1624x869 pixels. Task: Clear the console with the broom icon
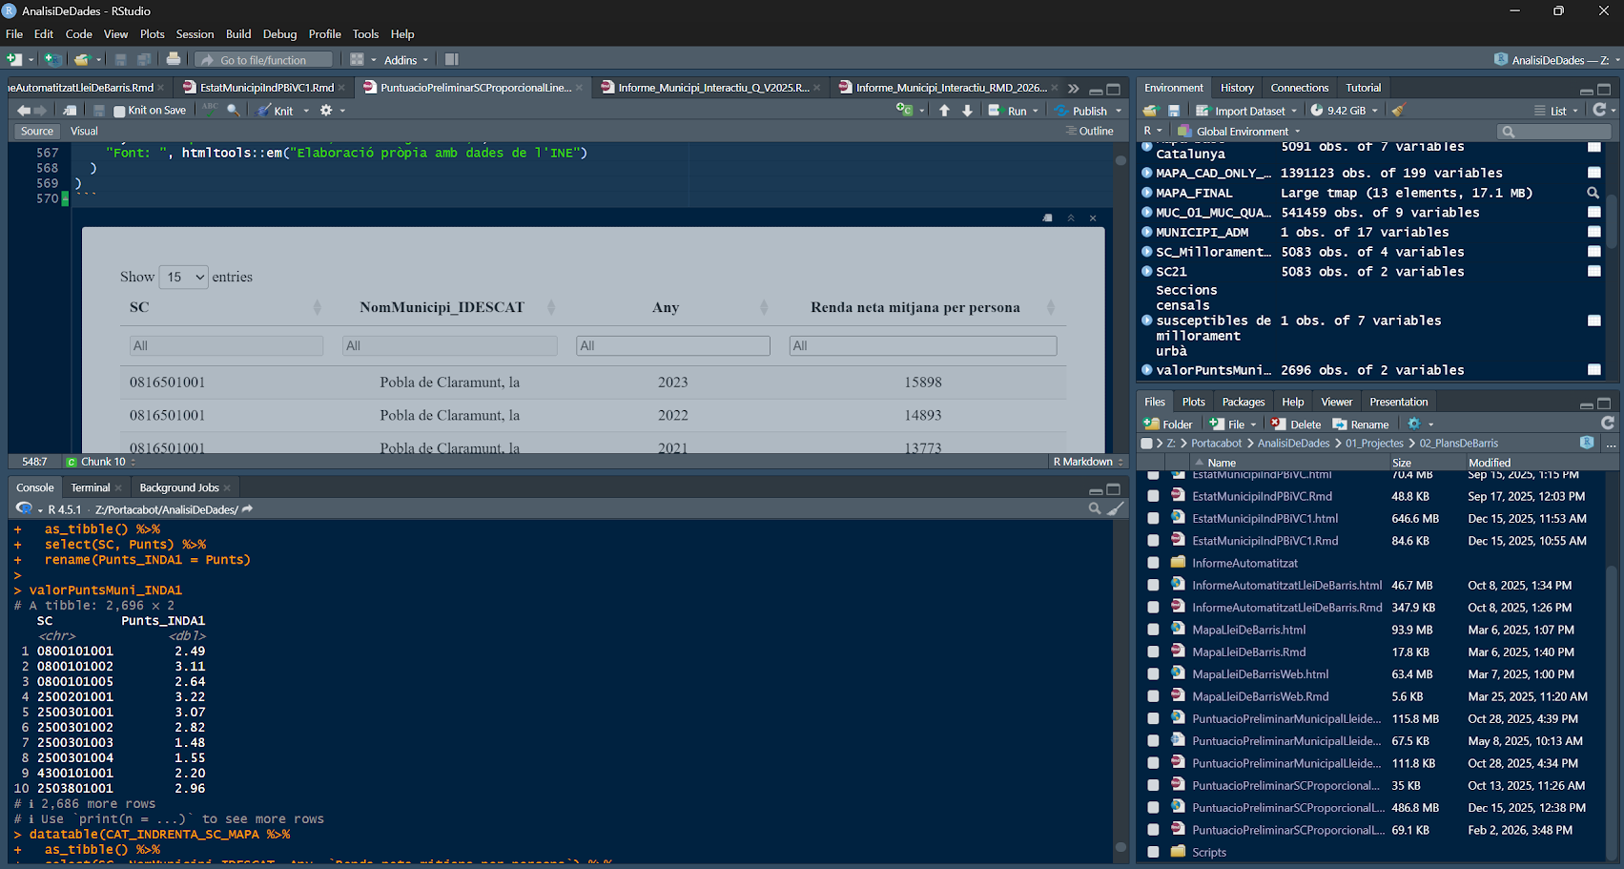point(1115,509)
